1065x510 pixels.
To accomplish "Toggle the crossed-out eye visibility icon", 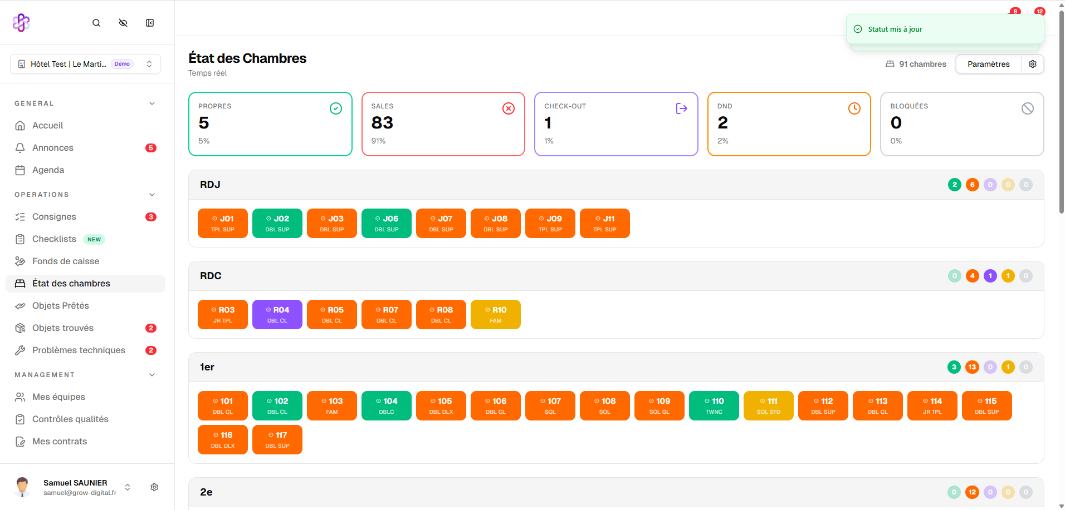I will (x=123, y=23).
